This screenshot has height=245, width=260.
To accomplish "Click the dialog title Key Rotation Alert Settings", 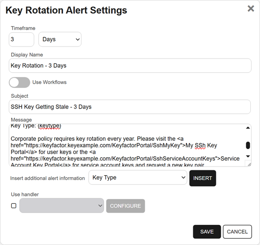I will 66,10.
